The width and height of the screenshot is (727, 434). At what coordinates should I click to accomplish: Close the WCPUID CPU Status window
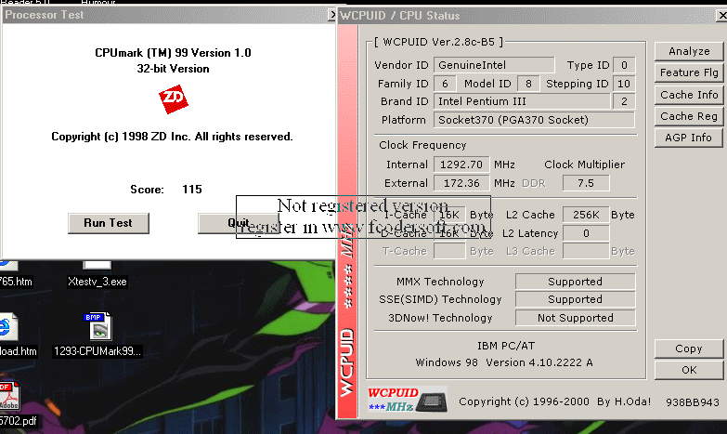click(x=722, y=15)
